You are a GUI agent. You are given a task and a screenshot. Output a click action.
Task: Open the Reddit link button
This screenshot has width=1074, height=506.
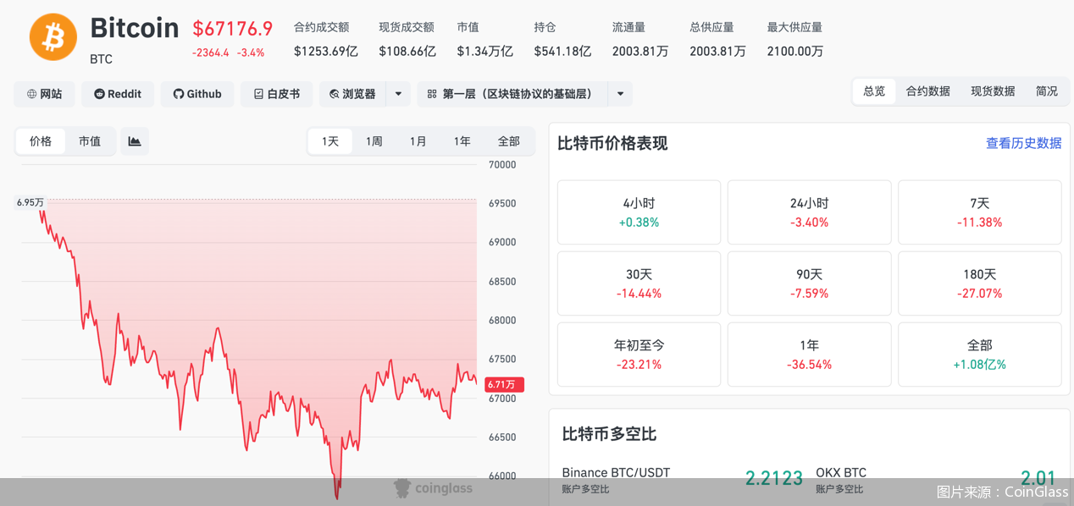tap(118, 94)
